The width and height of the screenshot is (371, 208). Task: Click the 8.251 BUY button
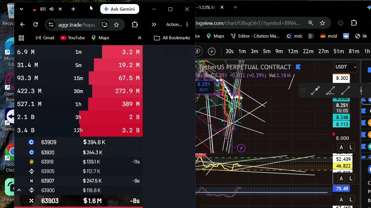click(x=203, y=87)
